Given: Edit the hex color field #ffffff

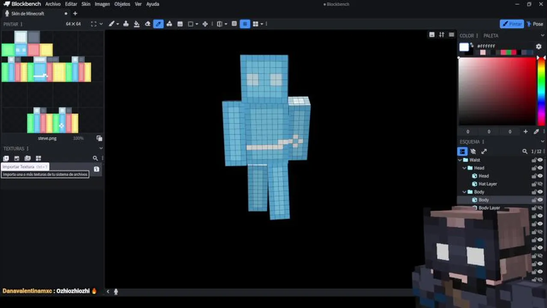Looking at the screenshot, I should (486, 46).
